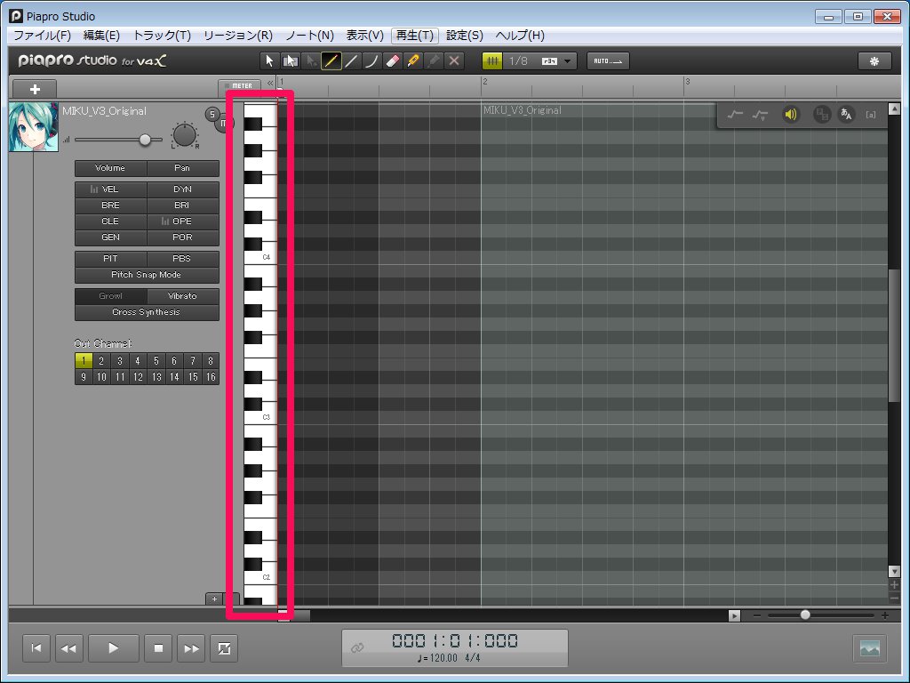
Task: Click the vertical scrollbar up arrow
Action: pos(894,108)
